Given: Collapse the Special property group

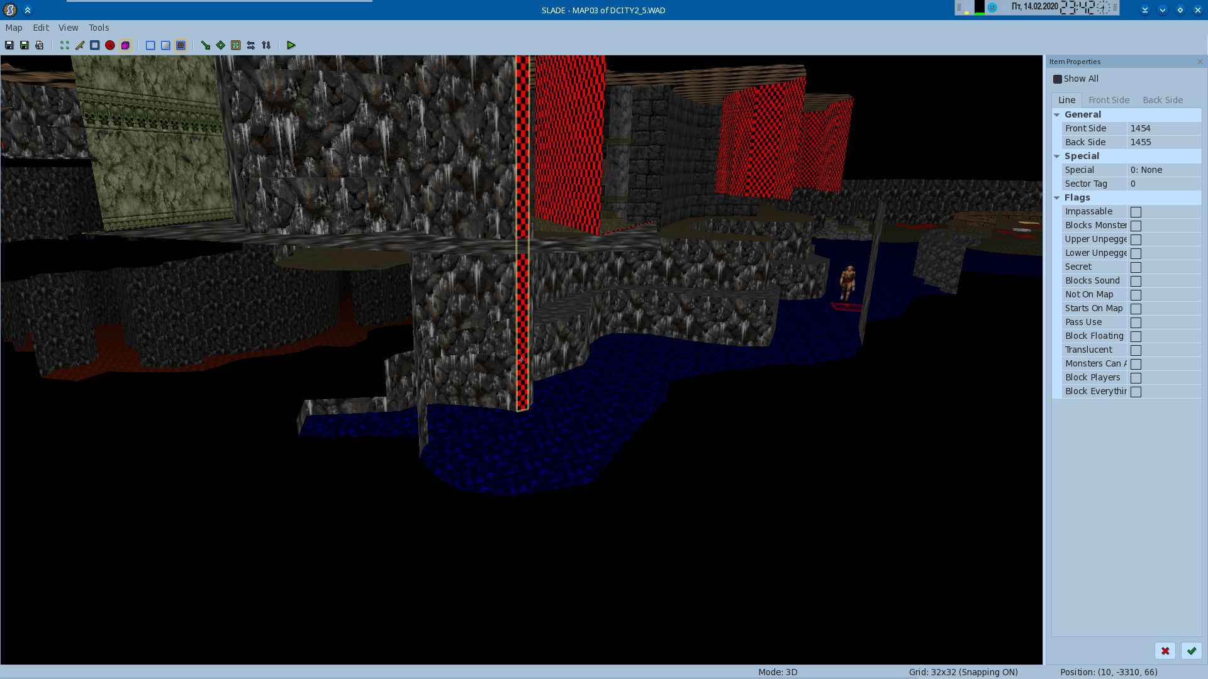Looking at the screenshot, I should click(1057, 156).
